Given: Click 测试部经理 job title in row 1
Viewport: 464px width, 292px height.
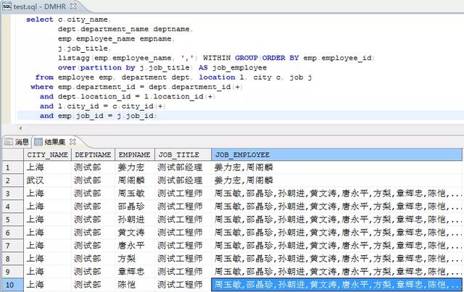Looking at the screenshot, I should [183, 167].
